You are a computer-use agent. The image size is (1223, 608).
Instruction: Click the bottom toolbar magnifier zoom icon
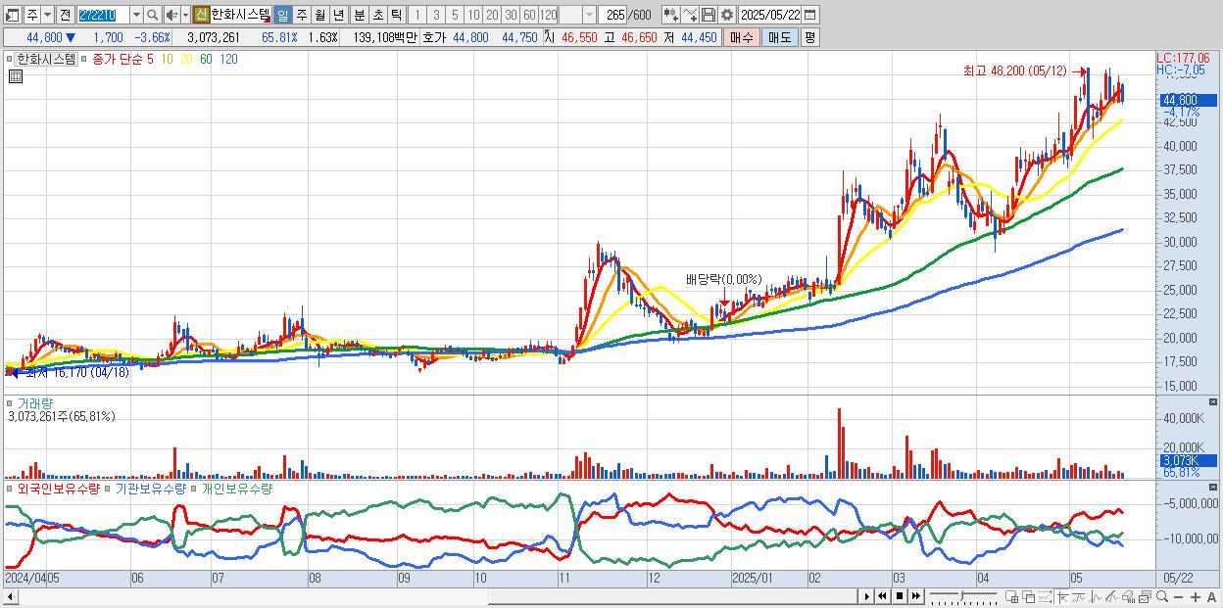[x=1162, y=596]
